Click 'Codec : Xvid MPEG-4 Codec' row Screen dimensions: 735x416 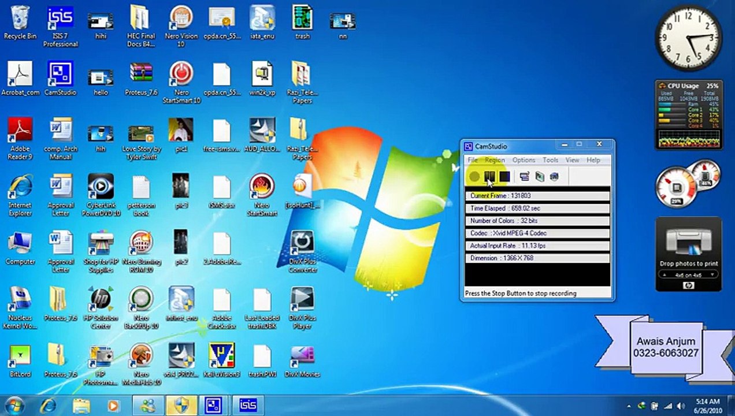(537, 233)
